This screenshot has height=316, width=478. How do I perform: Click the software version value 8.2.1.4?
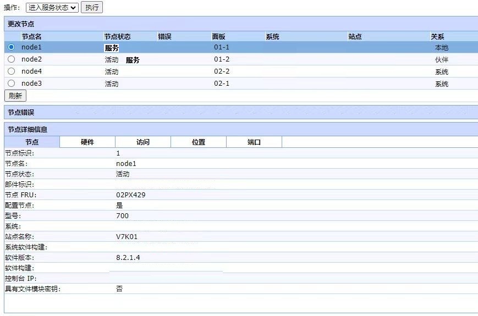point(128,257)
